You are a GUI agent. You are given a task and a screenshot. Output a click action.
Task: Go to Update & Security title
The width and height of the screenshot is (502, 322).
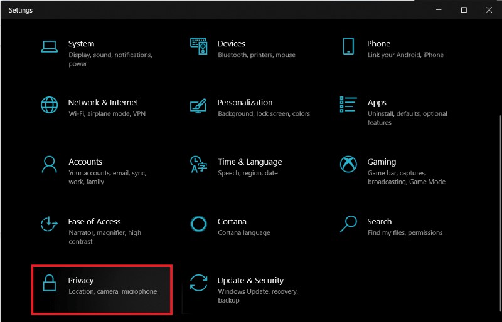coord(250,281)
